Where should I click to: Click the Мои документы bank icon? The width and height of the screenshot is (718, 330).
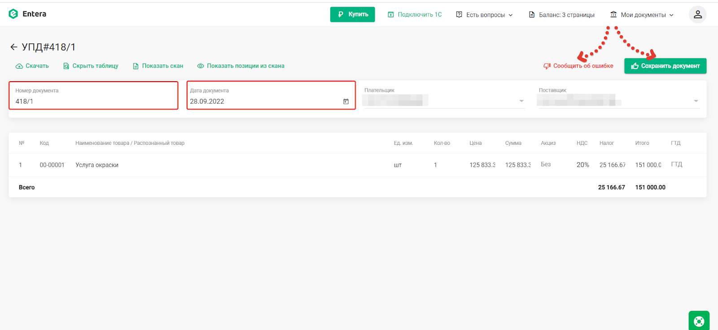613,14
